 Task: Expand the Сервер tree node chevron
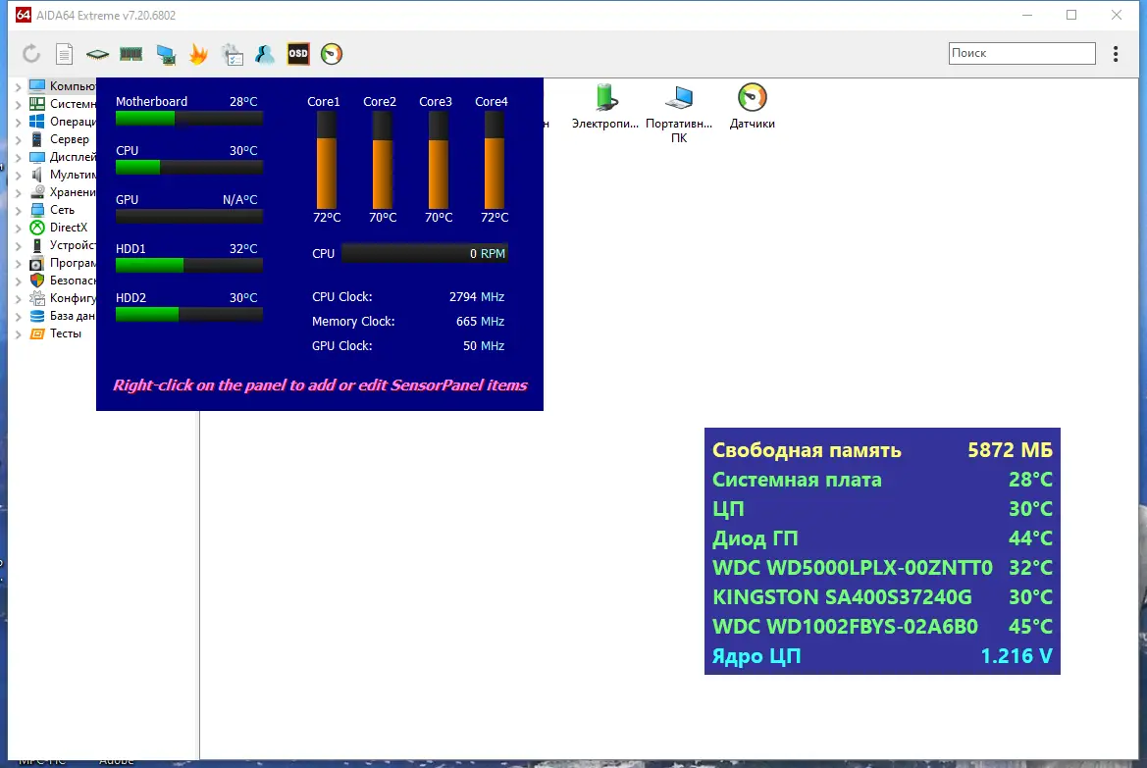19,139
